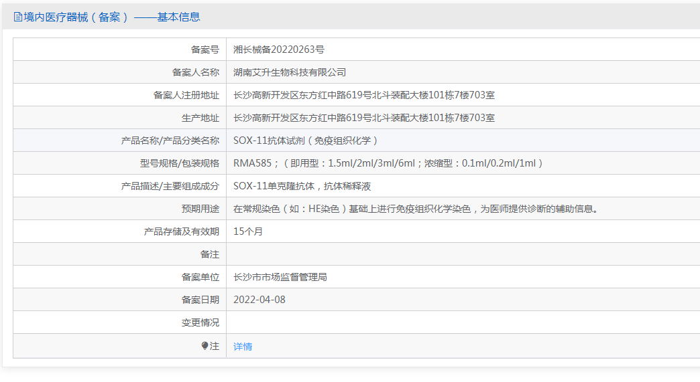Click the filing date 2022-04-08

tap(259, 300)
